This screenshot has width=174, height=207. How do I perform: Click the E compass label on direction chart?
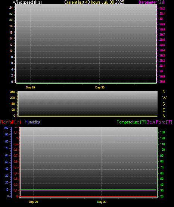coord(164,110)
